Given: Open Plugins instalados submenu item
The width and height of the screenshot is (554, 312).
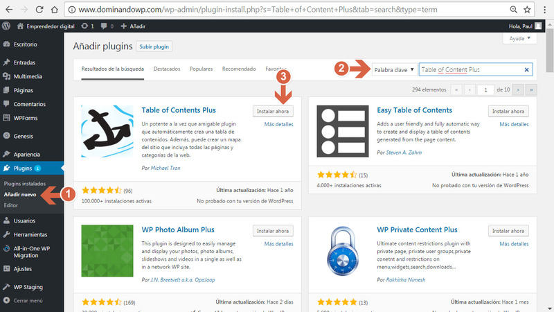Looking at the screenshot, I should [x=25, y=184].
